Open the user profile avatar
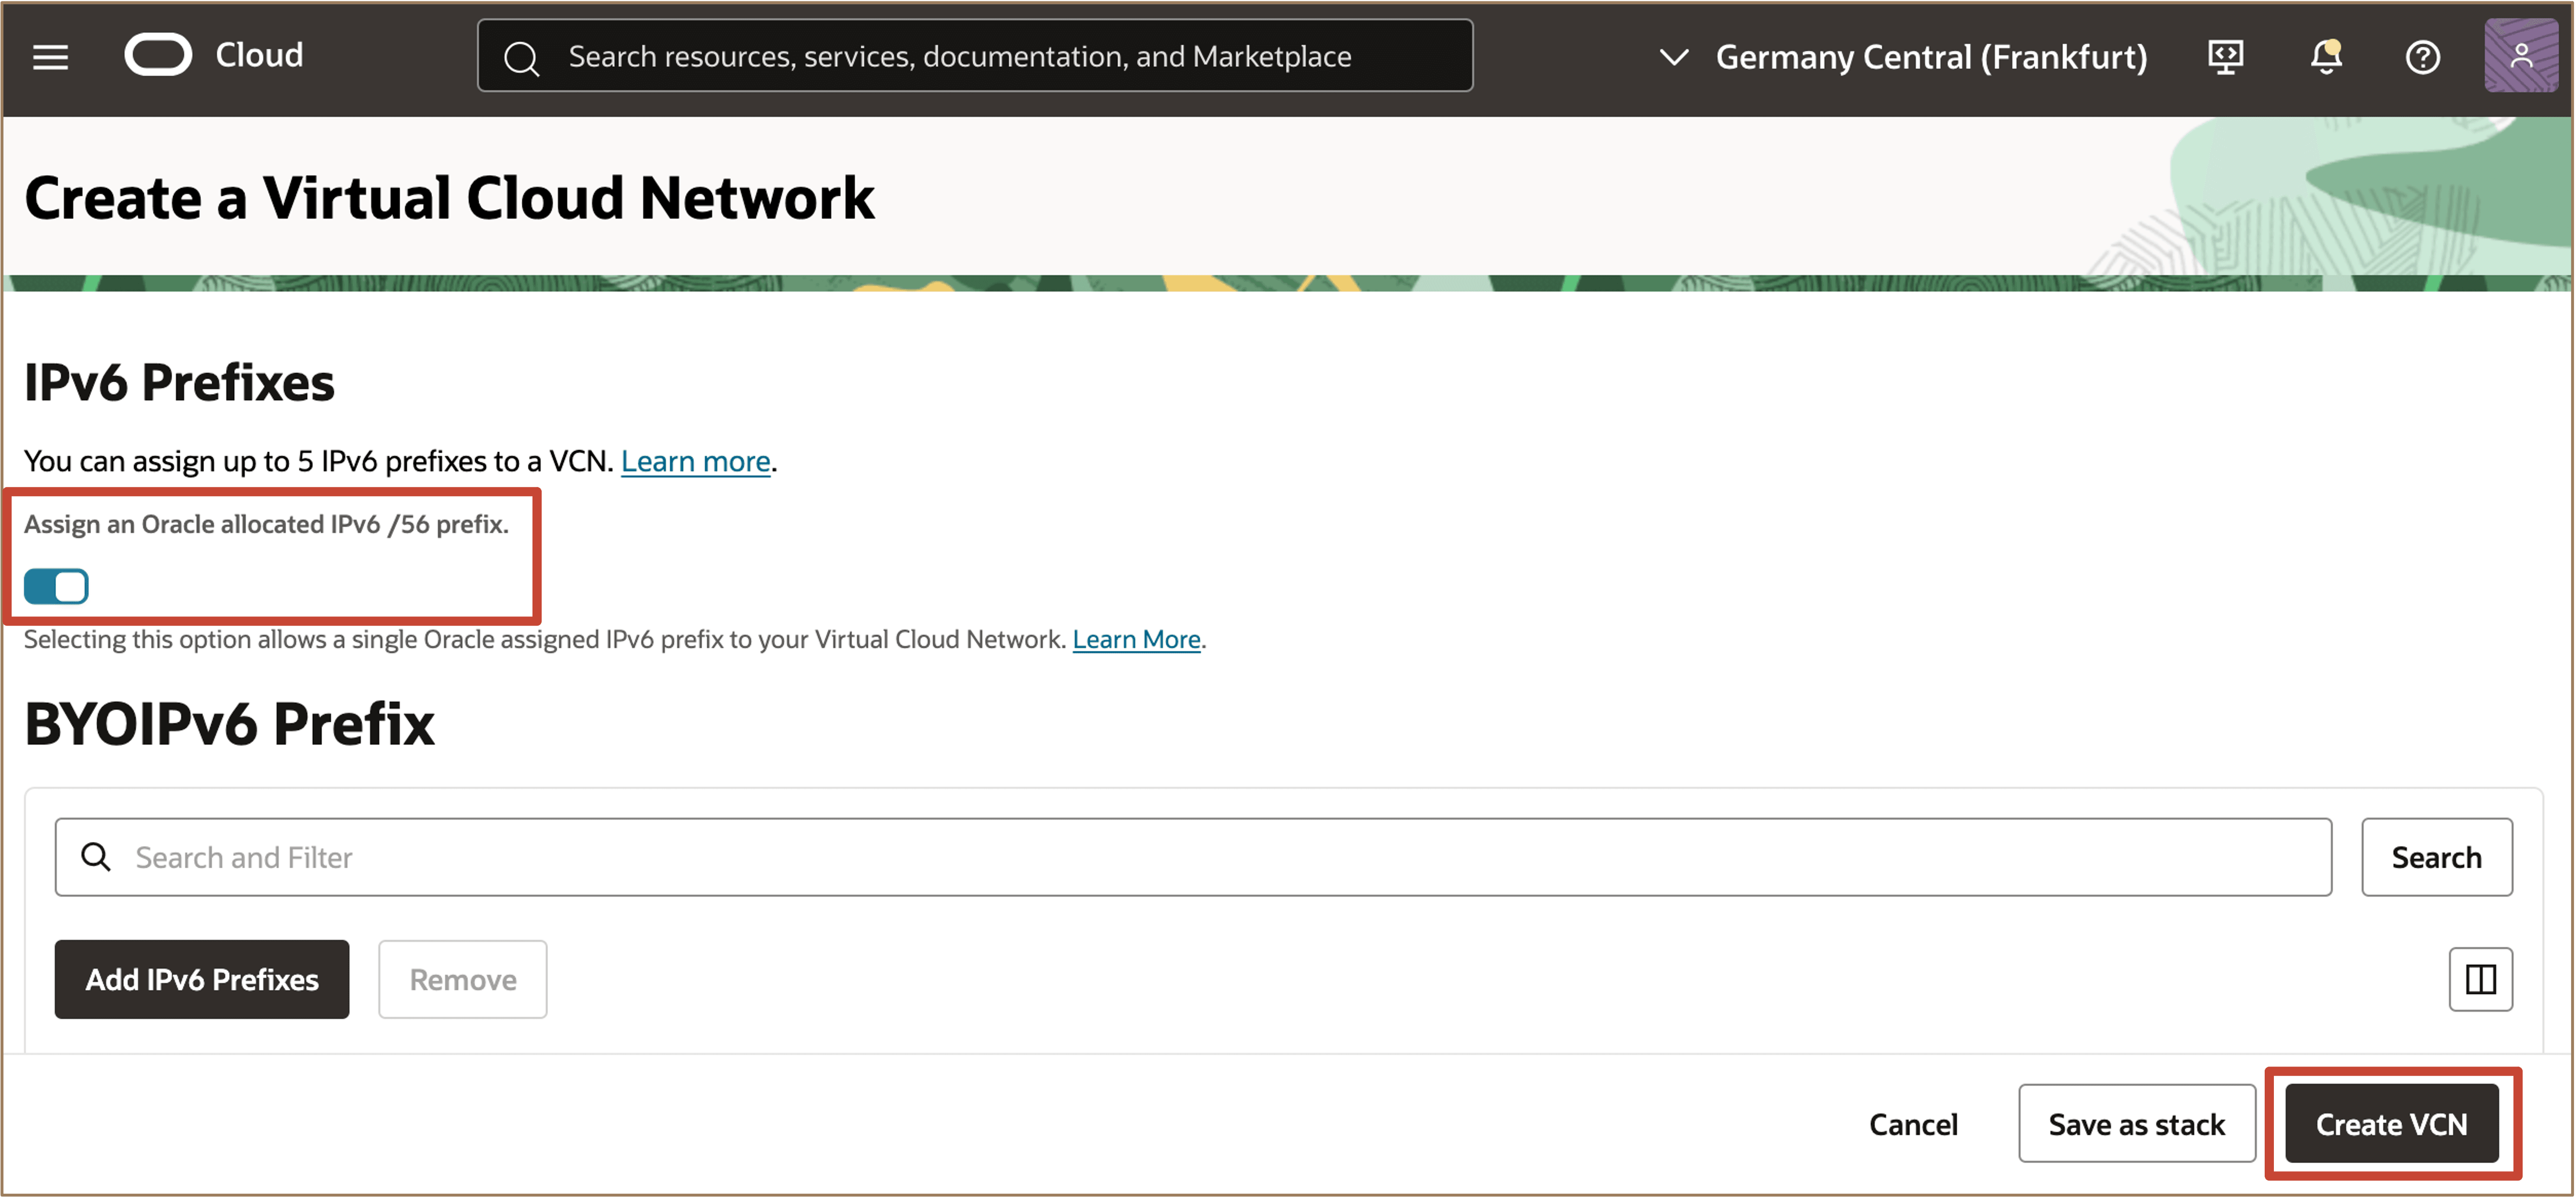This screenshot has width=2576, height=1198. click(2520, 56)
